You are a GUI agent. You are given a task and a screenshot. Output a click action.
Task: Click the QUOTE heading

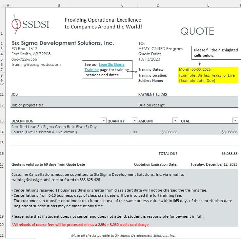pyautogui.click(x=197, y=31)
